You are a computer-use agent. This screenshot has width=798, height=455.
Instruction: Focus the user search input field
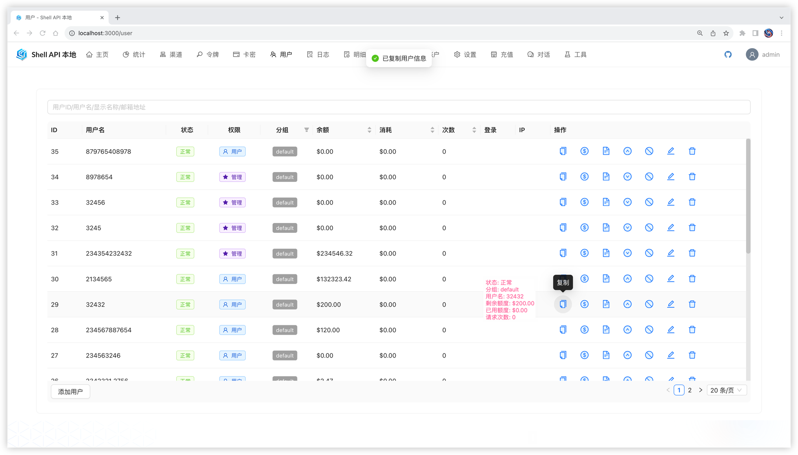[399, 107]
